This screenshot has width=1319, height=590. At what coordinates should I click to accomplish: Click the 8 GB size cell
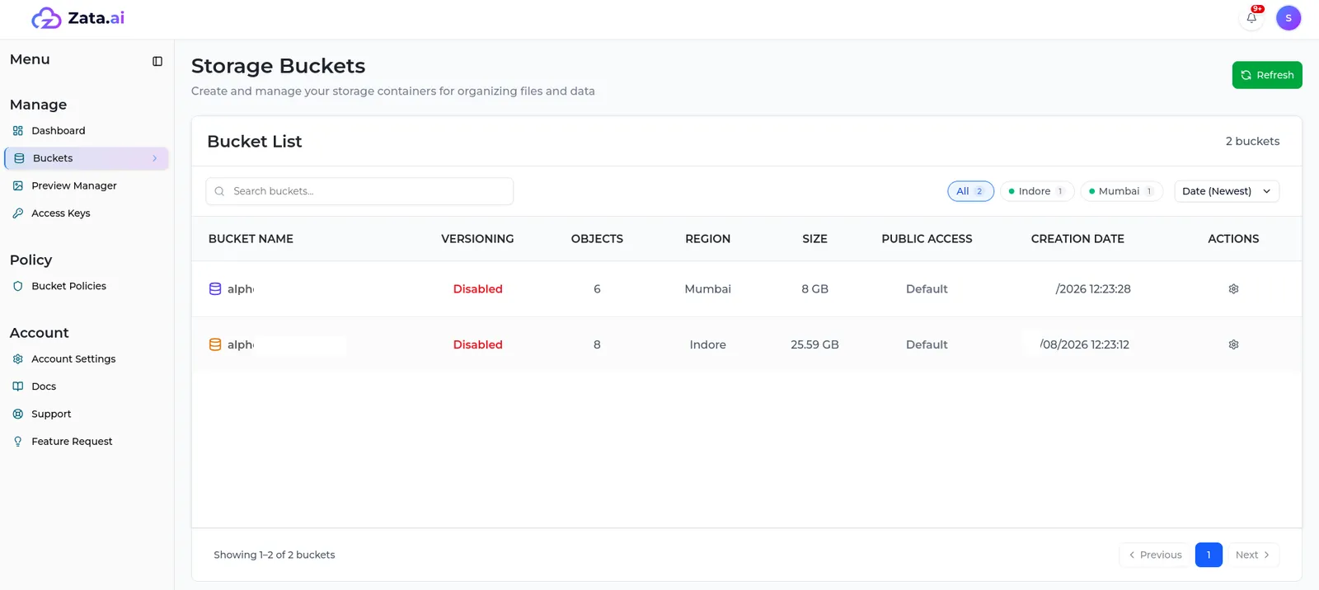tap(814, 289)
